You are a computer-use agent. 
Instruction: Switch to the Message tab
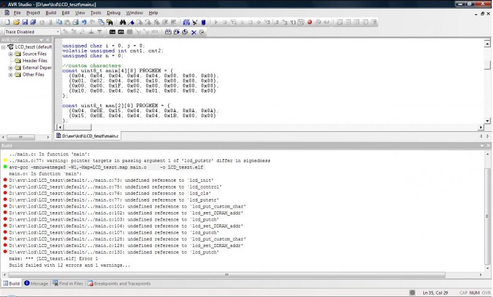(36, 283)
